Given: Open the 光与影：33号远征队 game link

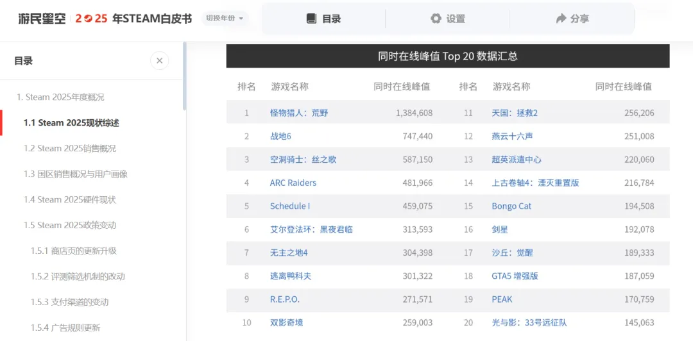Looking at the screenshot, I should pyautogui.click(x=529, y=323).
